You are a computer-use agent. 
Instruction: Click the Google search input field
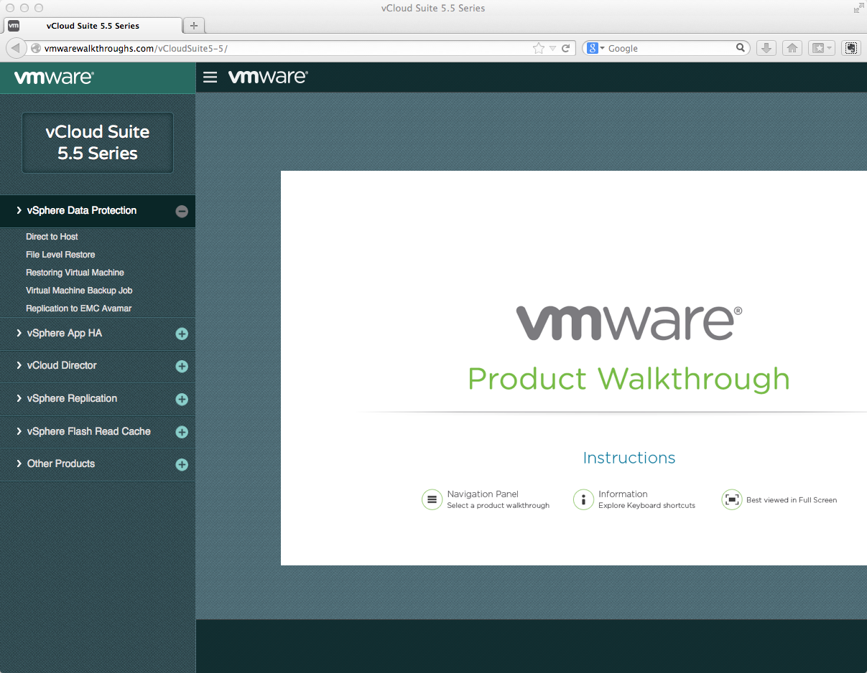668,48
